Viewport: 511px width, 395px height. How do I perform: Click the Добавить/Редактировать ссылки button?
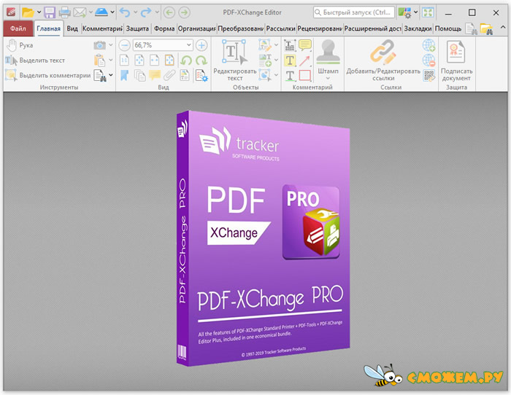383,60
